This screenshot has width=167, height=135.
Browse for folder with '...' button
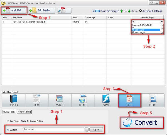click(x=87, y=130)
